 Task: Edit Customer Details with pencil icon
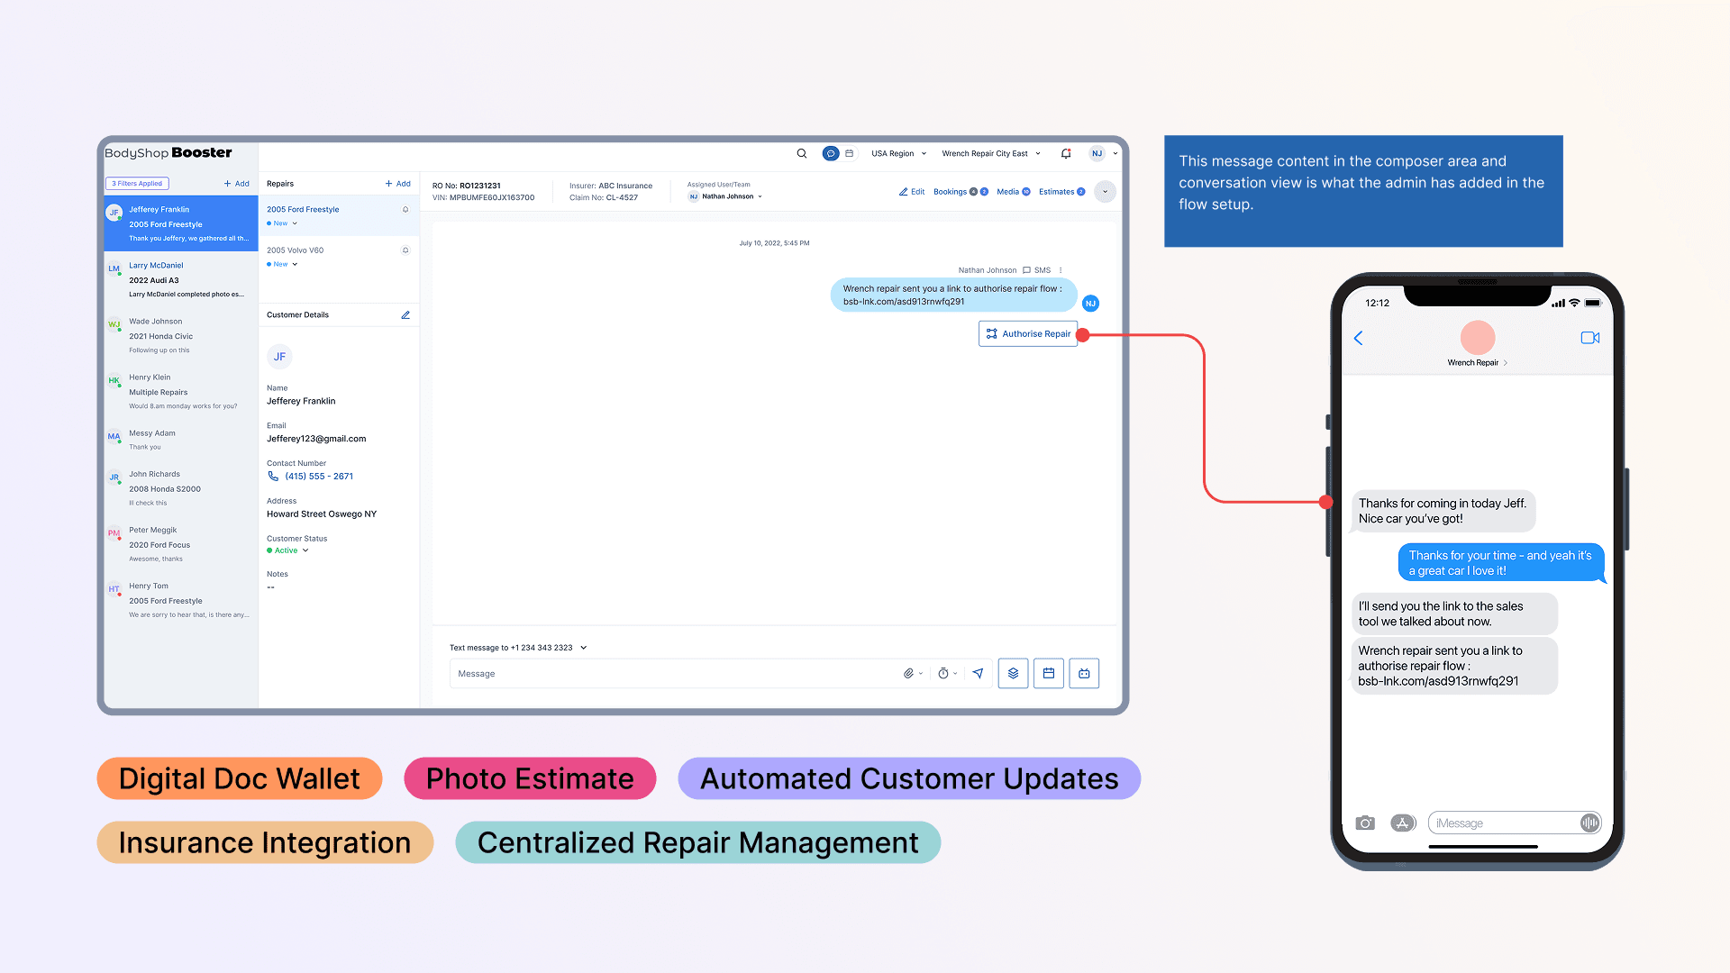(405, 315)
